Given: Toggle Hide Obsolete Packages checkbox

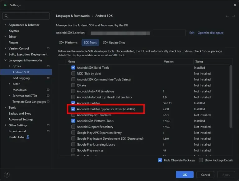Looking at the screenshot, I should coord(160,160).
